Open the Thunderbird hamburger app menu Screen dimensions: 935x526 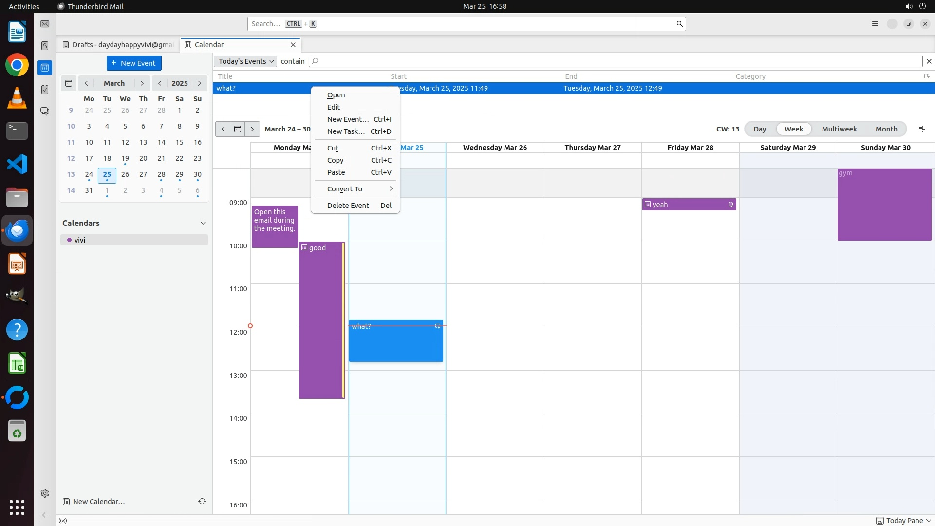(x=875, y=24)
